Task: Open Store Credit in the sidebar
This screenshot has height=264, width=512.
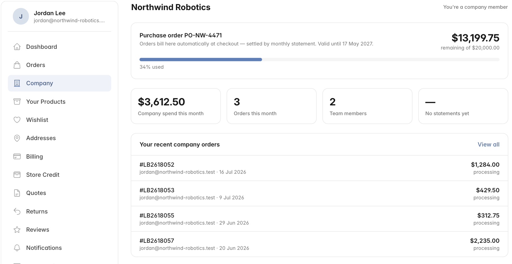Action: pyautogui.click(x=59, y=175)
